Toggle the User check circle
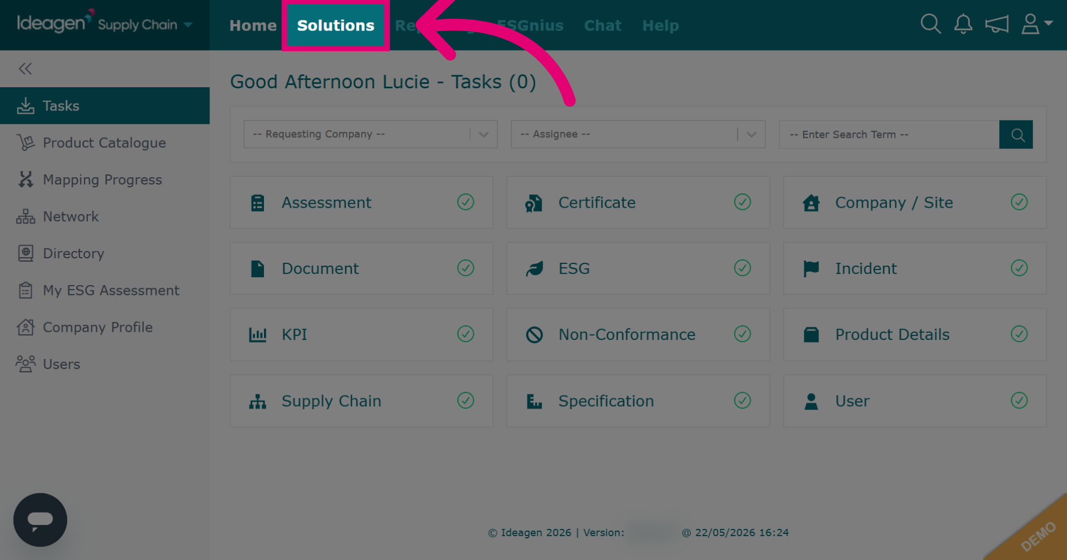This screenshot has width=1067, height=560. pos(1019,400)
